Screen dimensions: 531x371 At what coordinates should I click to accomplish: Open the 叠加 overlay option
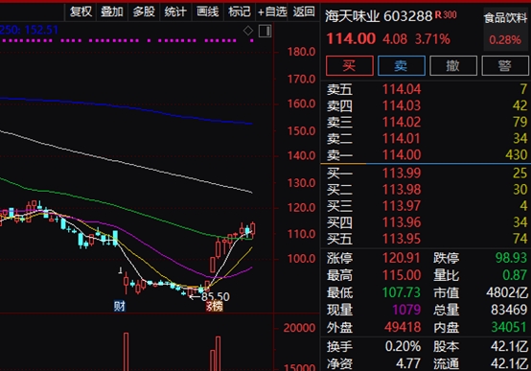click(112, 12)
